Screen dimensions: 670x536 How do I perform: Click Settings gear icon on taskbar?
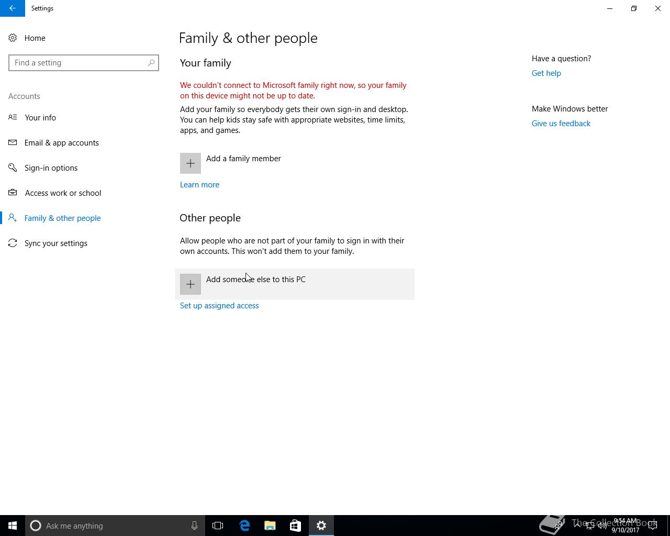coord(321,526)
